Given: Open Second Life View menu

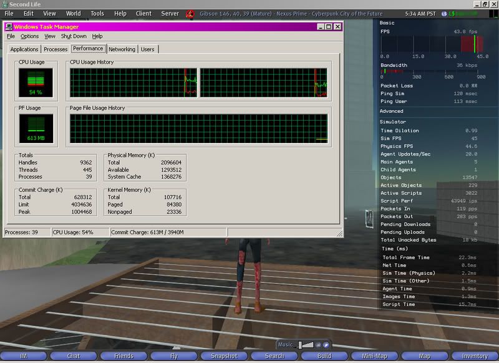Looking at the screenshot, I should pos(49,13).
